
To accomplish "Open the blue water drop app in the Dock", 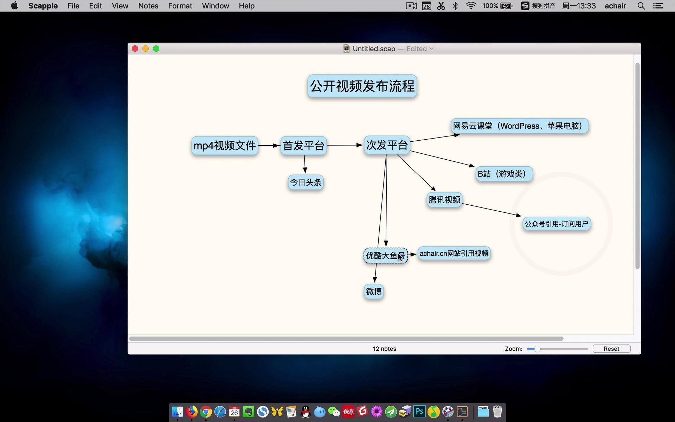I will coord(320,411).
